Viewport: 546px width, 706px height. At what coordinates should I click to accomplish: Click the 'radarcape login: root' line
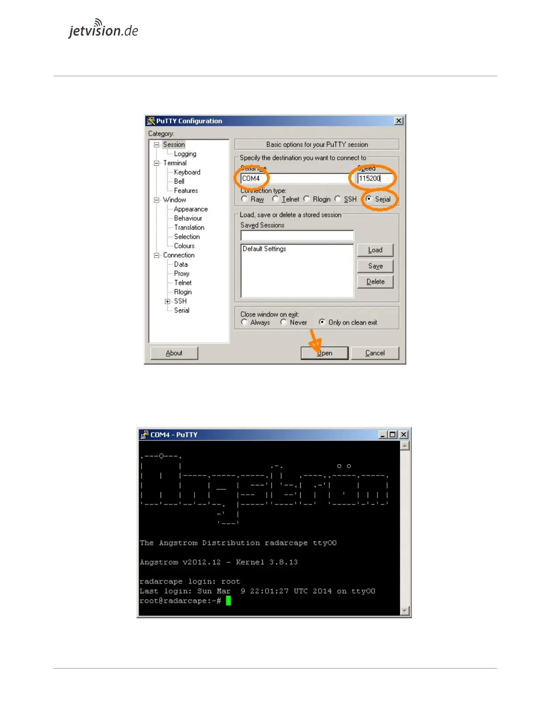pos(190,582)
